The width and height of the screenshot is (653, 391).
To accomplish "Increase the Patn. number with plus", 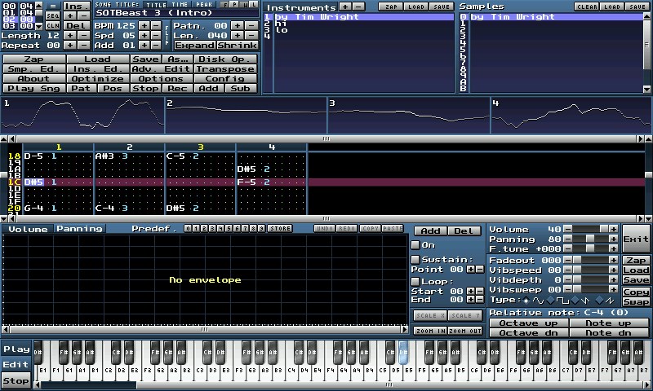I will point(238,25).
